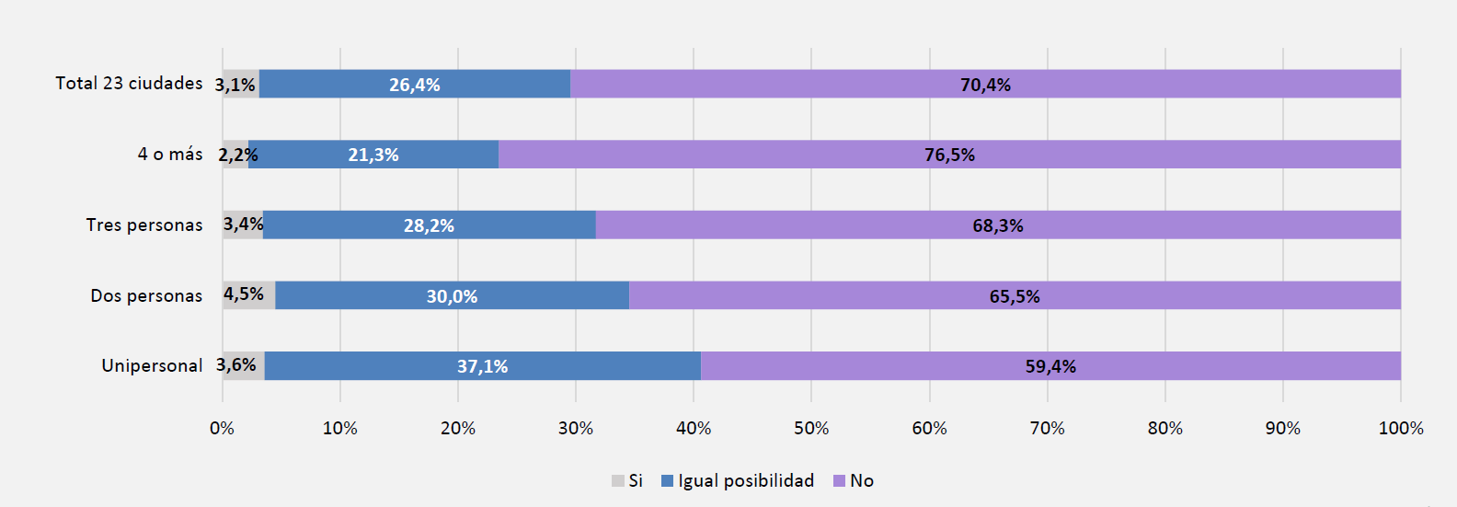Click the 65,5% purple bar segment
The width and height of the screenshot is (1457, 507).
pos(1015,296)
